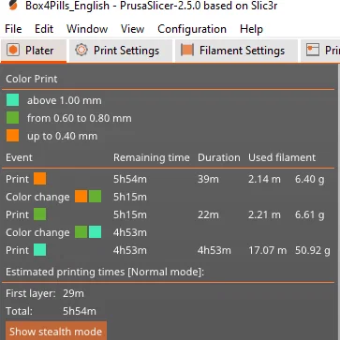The height and width of the screenshot is (340, 340).
Task: Open the View menu
Action: tap(133, 29)
